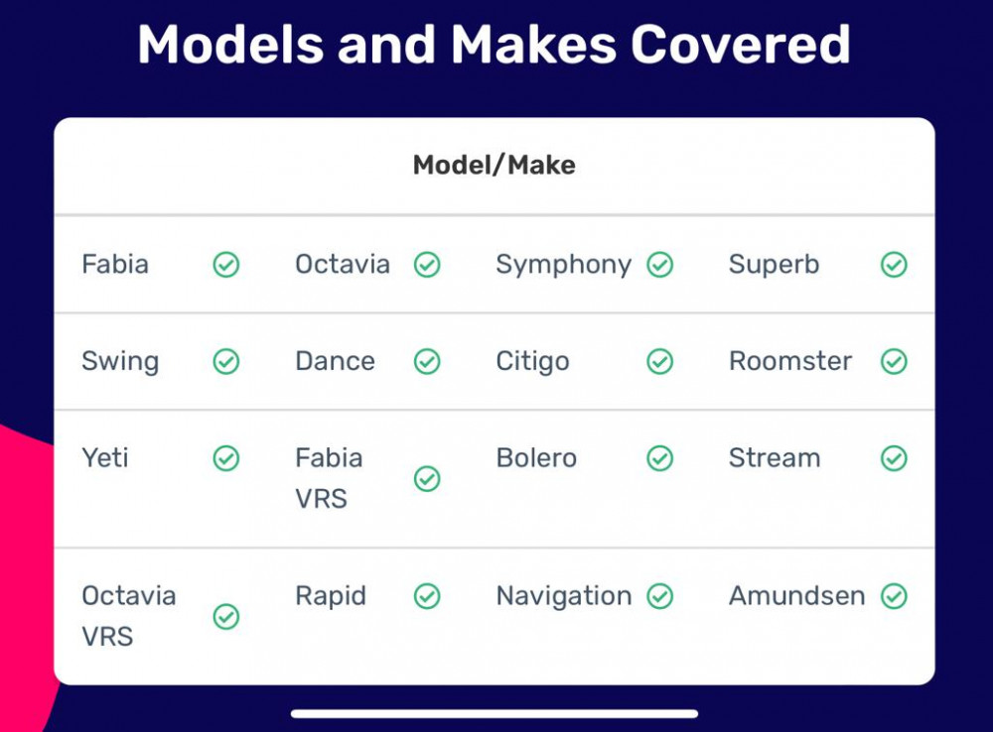Click the green checkmark beside Fabia
This screenshot has height=732, width=993.
pos(226,265)
